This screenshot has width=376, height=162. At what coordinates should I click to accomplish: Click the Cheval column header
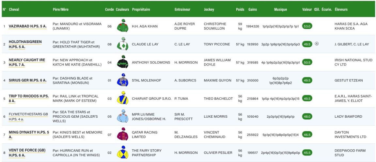(14, 9)
